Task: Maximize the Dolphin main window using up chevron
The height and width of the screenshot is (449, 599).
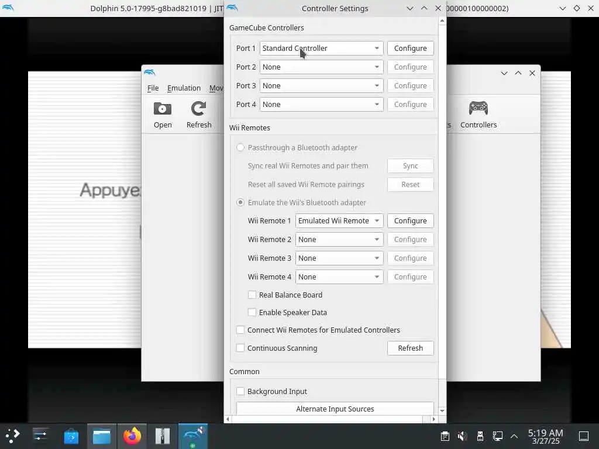Action: (518, 73)
